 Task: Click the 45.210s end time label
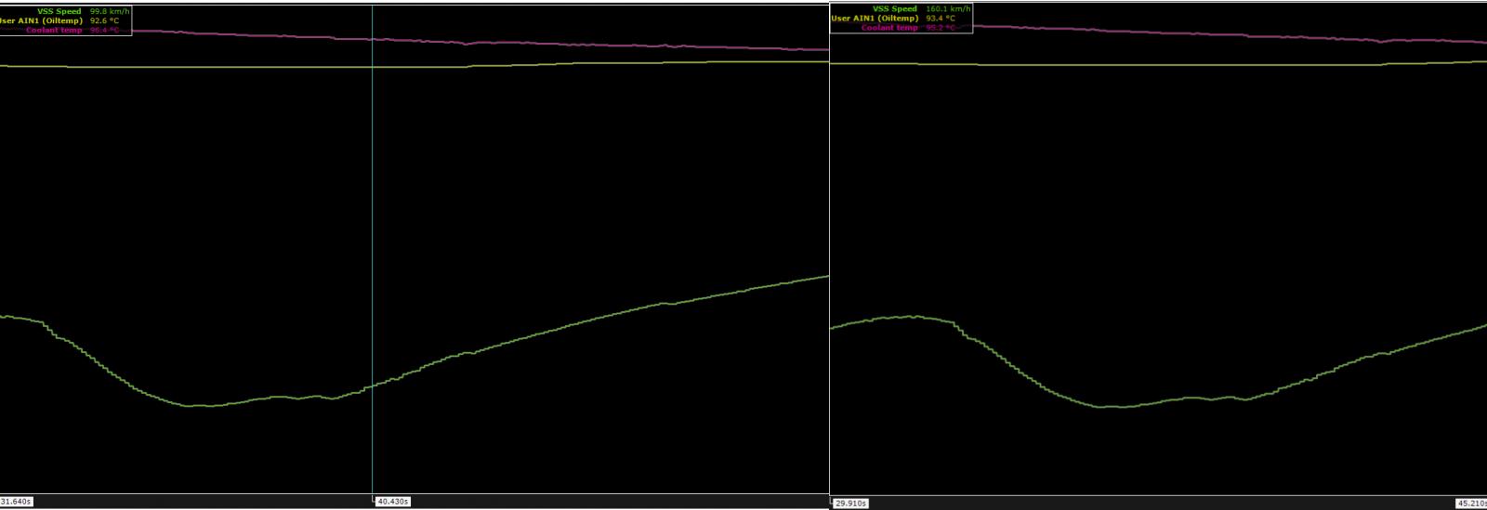click(x=1471, y=503)
